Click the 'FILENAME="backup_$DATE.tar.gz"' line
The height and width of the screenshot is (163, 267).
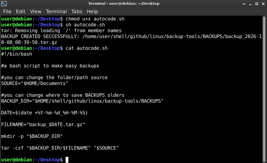pyautogui.click(x=43, y=125)
